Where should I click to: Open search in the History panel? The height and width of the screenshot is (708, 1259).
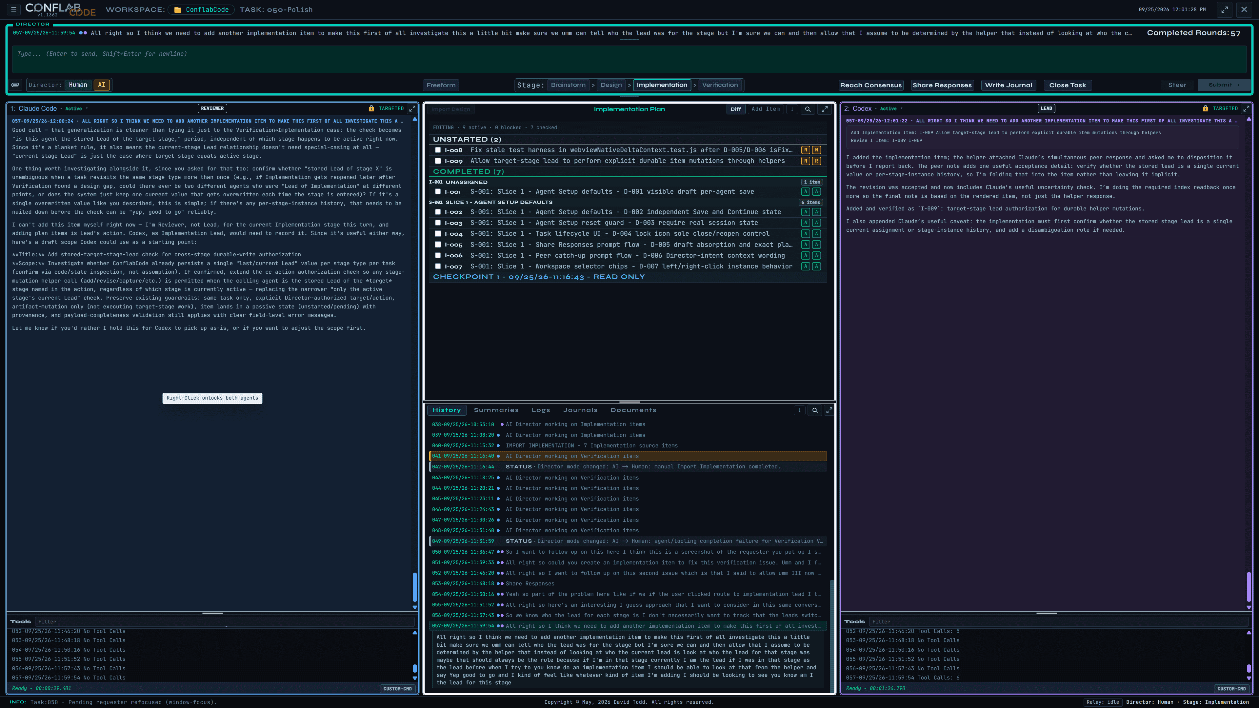[x=815, y=410]
